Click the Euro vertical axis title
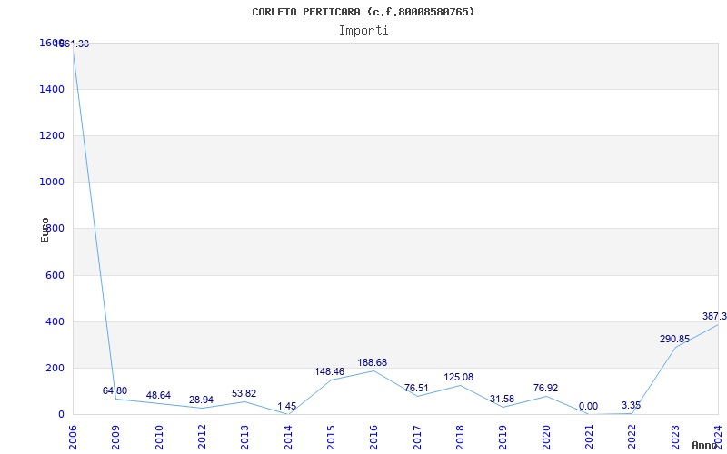Image resolution: width=727 pixels, height=454 pixels. pyautogui.click(x=45, y=231)
